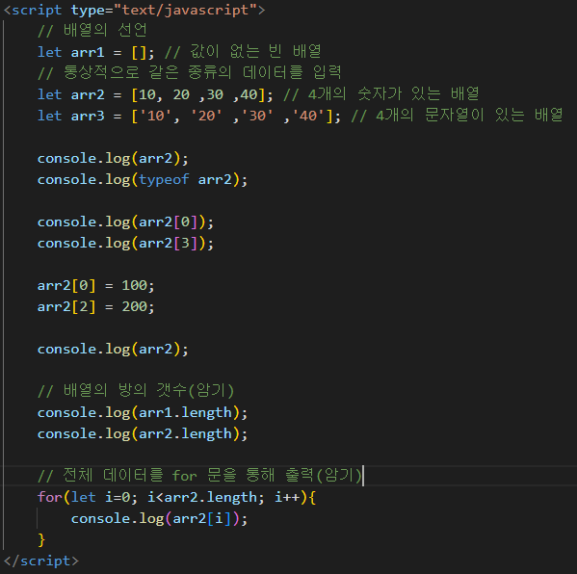Click the arr3 string array declaration

coord(189,116)
